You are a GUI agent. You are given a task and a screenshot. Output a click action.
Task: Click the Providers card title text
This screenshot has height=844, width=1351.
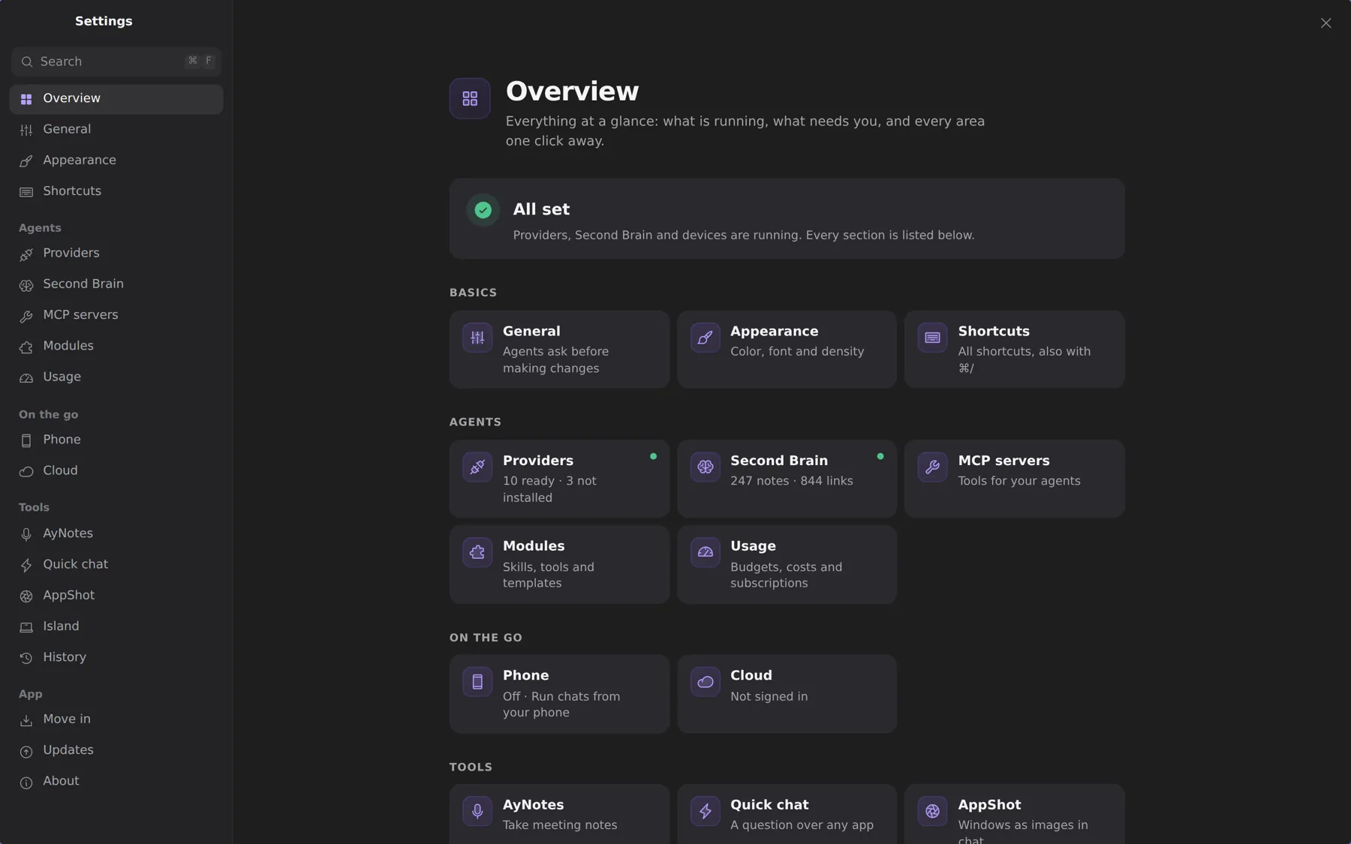[x=538, y=461]
